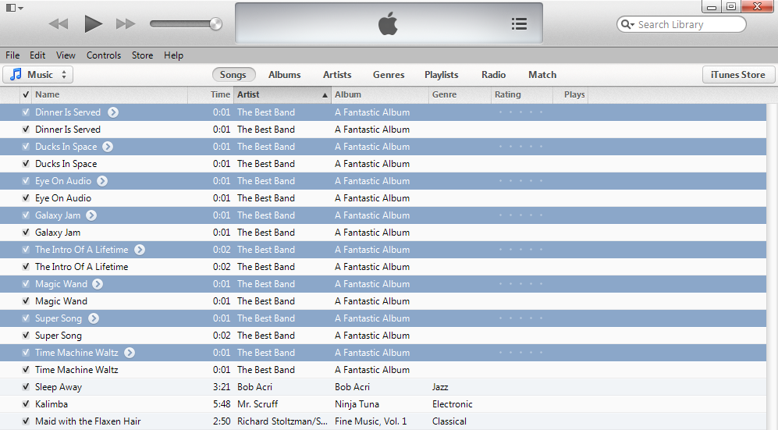Screen dimensions: 778x430
Task: Open the Music library dropdown
Action: tap(38, 74)
